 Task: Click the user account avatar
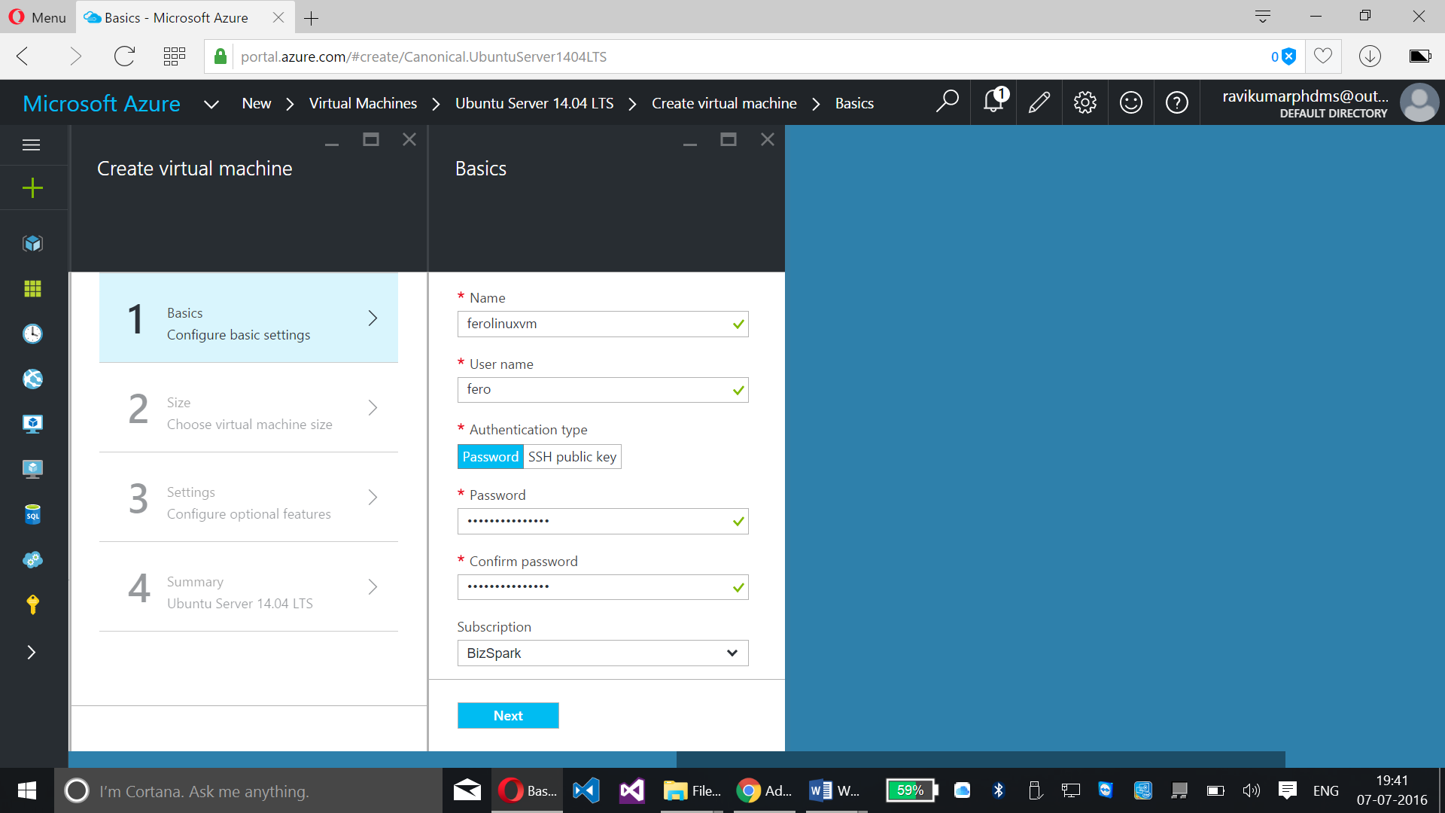click(1419, 102)
